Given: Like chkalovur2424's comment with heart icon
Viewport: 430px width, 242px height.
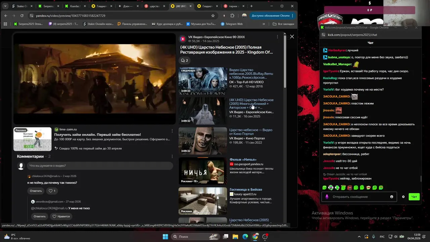Looking at the screenshot, I should click(52, 191).
